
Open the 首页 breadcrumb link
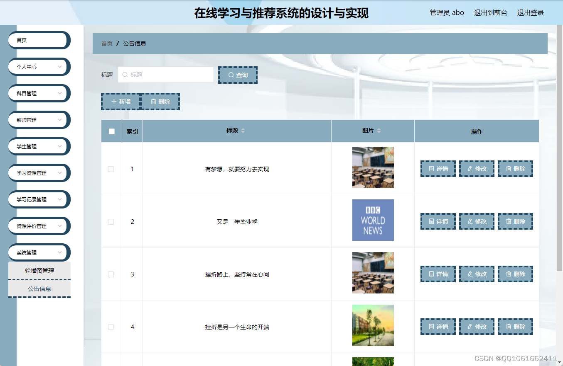pos(107,43)
